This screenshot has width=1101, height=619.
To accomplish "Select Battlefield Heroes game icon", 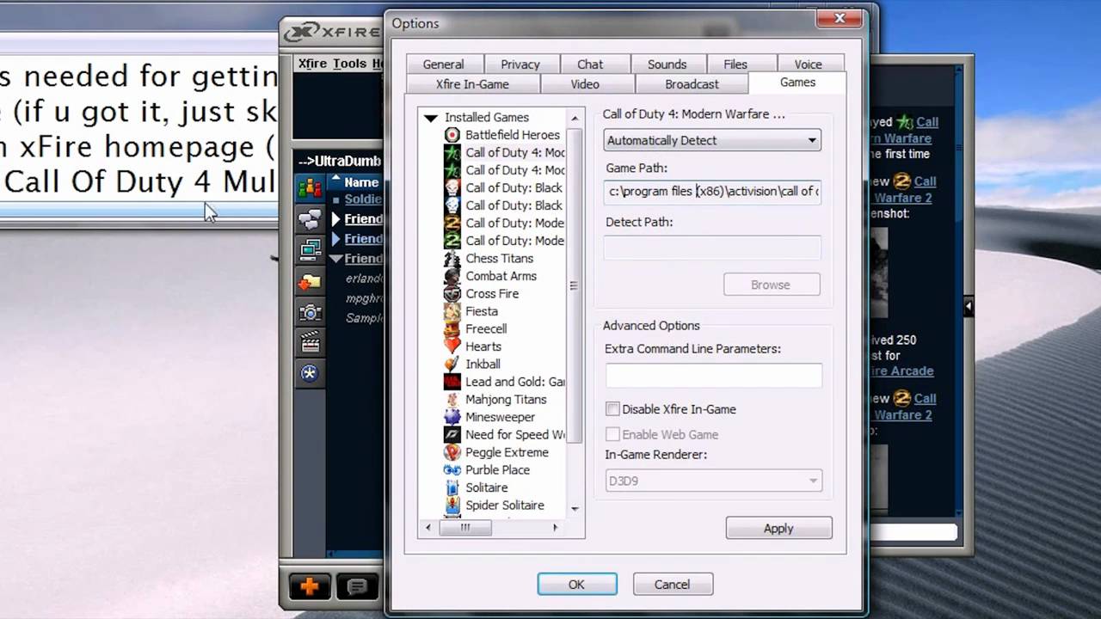I will (452, 135).
